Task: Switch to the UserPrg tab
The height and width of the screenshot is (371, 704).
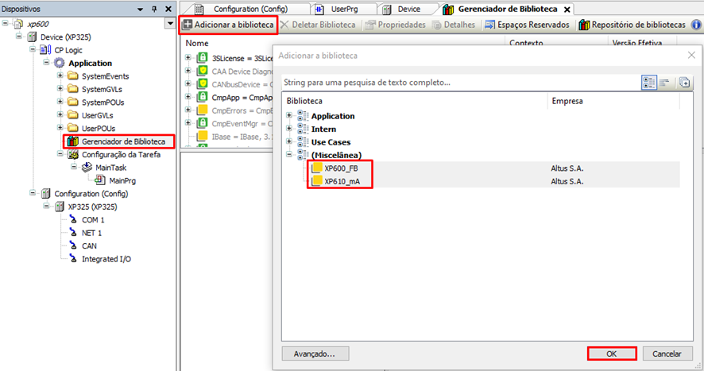Action: [x=342, y=9]
